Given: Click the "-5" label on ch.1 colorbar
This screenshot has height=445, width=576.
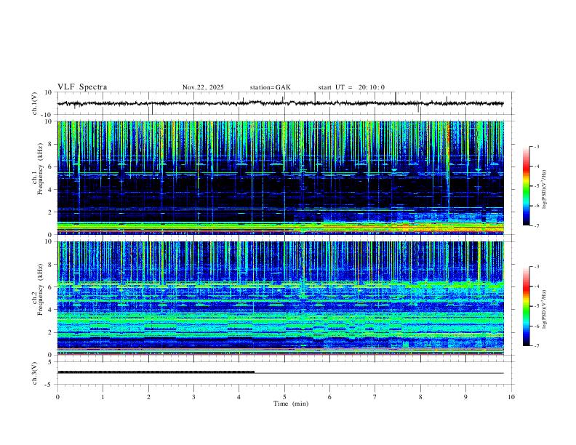Looking at the screenshot, I should coord(536,186).
